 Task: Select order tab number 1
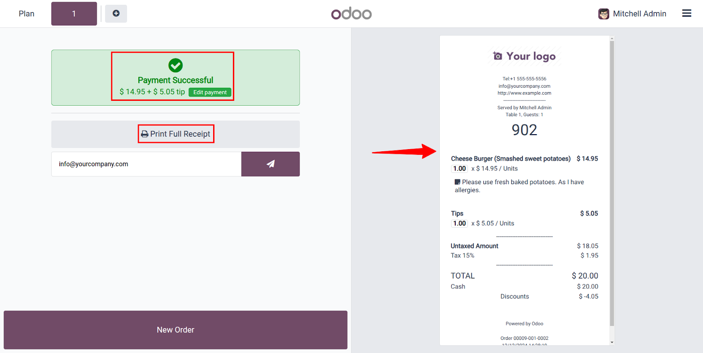click(x=74, y=14)
